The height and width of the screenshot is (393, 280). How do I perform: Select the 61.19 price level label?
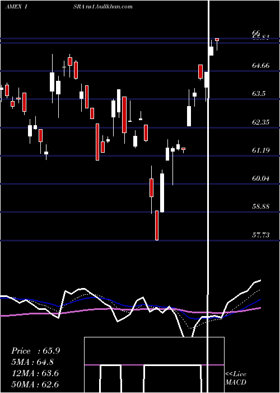click(x=261, y=150)
